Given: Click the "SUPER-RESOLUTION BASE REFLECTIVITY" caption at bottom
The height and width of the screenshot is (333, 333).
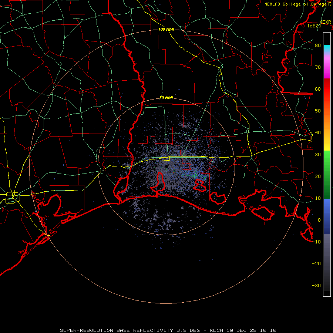Looking at the screenshot, I should pyautogui.click(x=117, y=330).
